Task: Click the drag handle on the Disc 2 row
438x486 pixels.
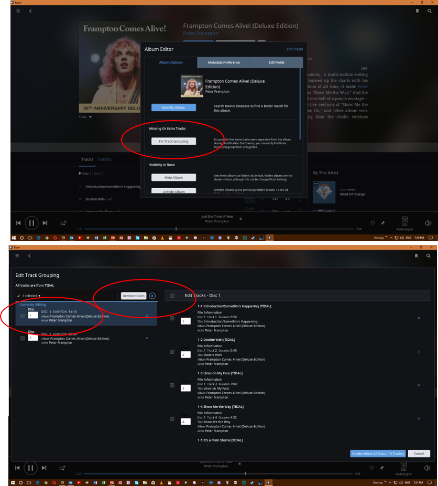Action: point(147,338)
